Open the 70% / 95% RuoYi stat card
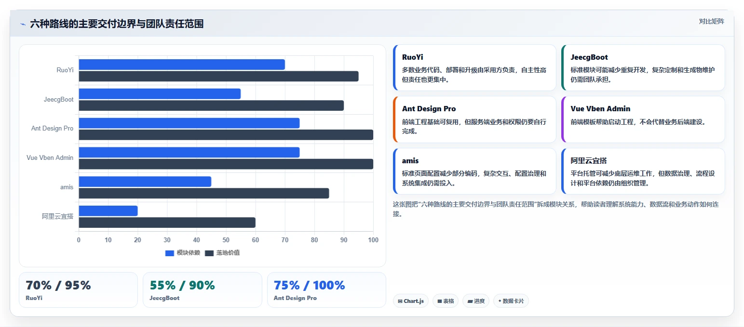Image resolution: width=744 pixels, height=327 pixels. coord(78,290)
